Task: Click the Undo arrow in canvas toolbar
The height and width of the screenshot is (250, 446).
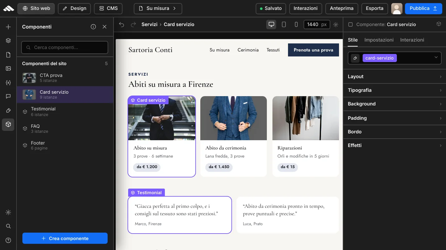Action: click(122, 25)
